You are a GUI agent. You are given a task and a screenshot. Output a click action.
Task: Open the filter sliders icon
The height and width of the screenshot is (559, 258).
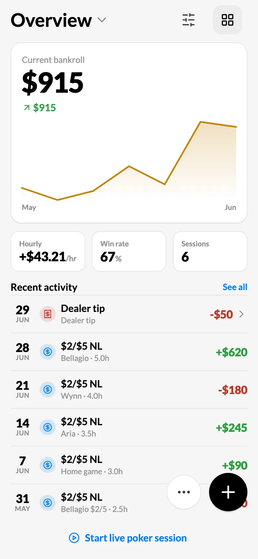coord(189,20)
